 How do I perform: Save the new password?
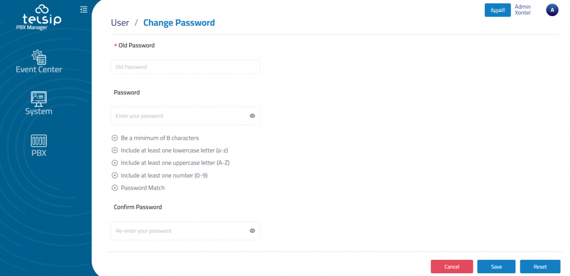[x=496, y=267]
